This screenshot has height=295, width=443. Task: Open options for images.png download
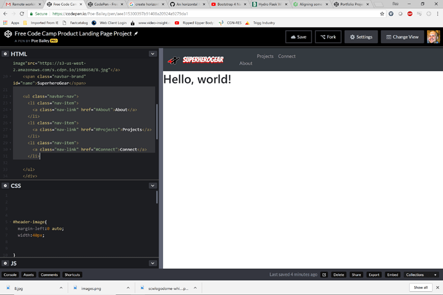[x=128, y=288]
